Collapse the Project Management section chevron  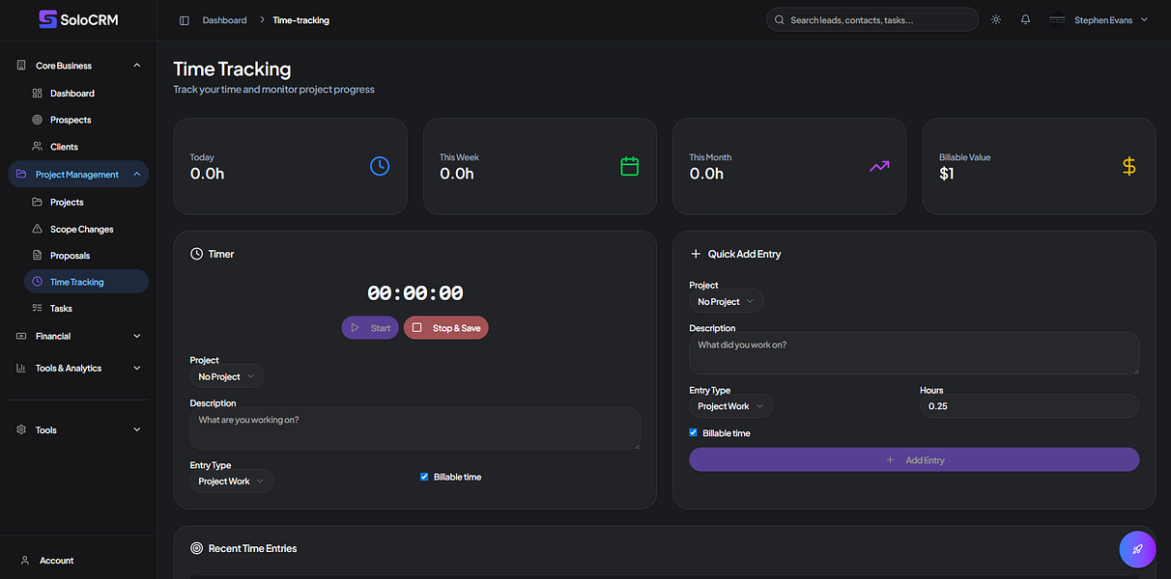coord(136,175)
